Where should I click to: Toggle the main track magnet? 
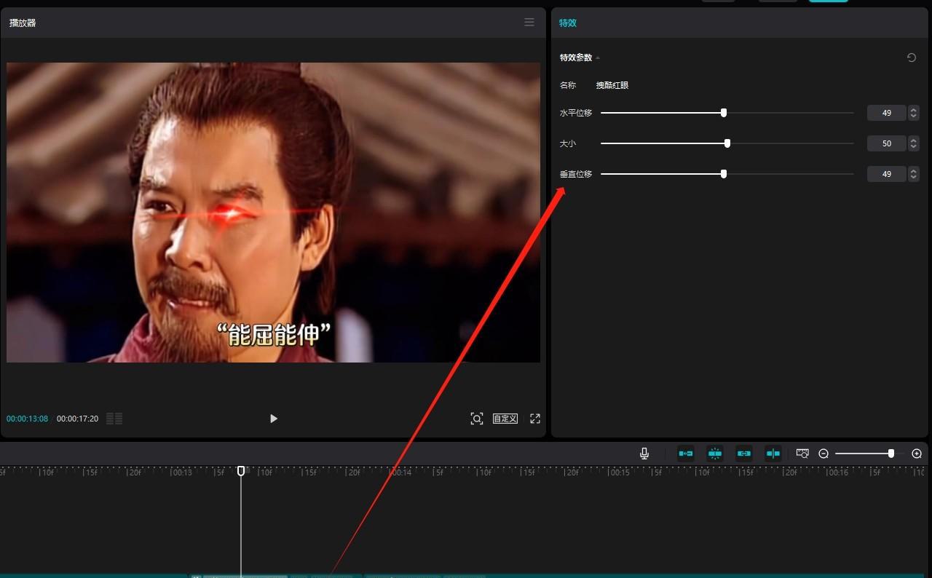coord(686,454)
